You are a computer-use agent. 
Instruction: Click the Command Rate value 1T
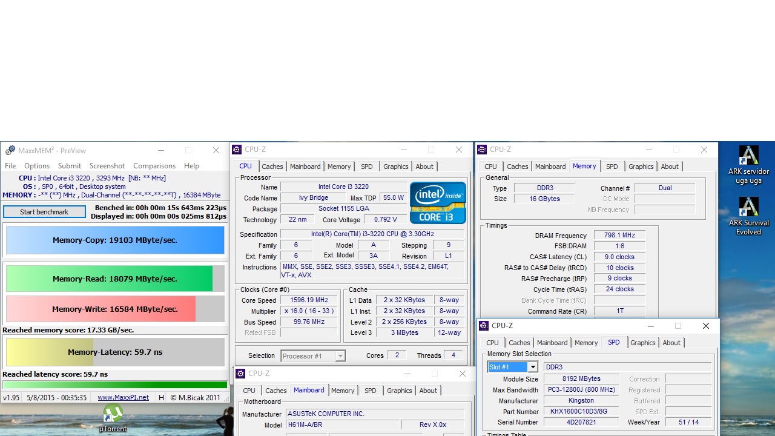619,311
